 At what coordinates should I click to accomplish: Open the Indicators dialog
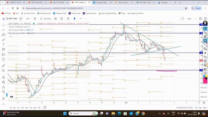coord(46,19)
